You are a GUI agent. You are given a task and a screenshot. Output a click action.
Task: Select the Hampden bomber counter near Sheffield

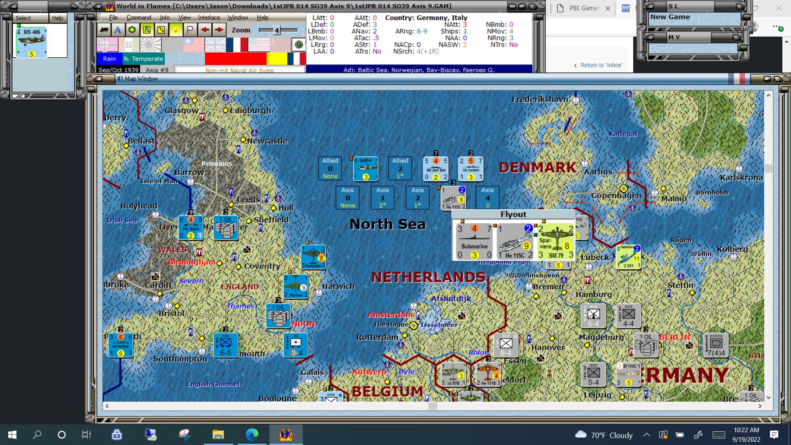(x=313, y=257)
